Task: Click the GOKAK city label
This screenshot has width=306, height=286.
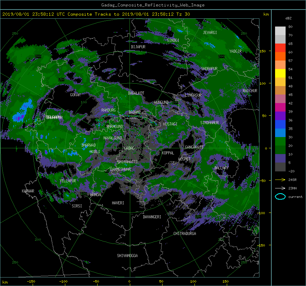Action: [x=75, y=95]
